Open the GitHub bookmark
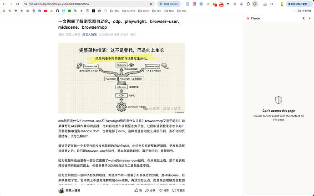The height and width of the screenshot is (196, 314). click(57, 11)
